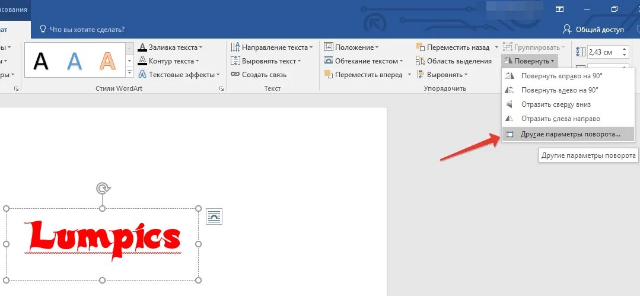Click the Текстовые эффекты icon
The height and width of the screenshot is (296, 640).
[142, 75]
